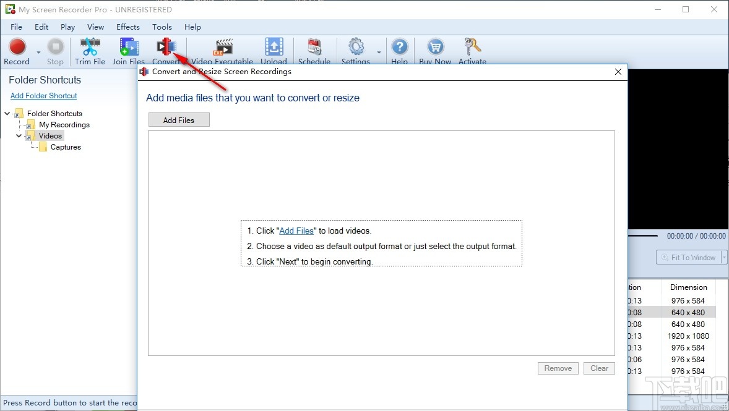
Task: Open the Settings gear icon
Action: (356, 46)
